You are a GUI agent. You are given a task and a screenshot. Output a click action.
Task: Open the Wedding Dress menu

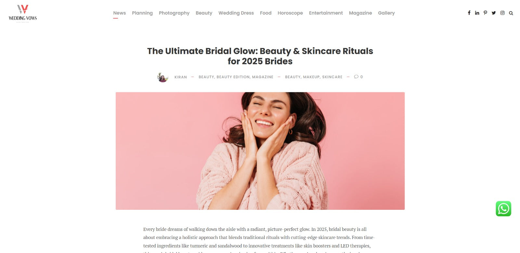[x=236, y=13]
